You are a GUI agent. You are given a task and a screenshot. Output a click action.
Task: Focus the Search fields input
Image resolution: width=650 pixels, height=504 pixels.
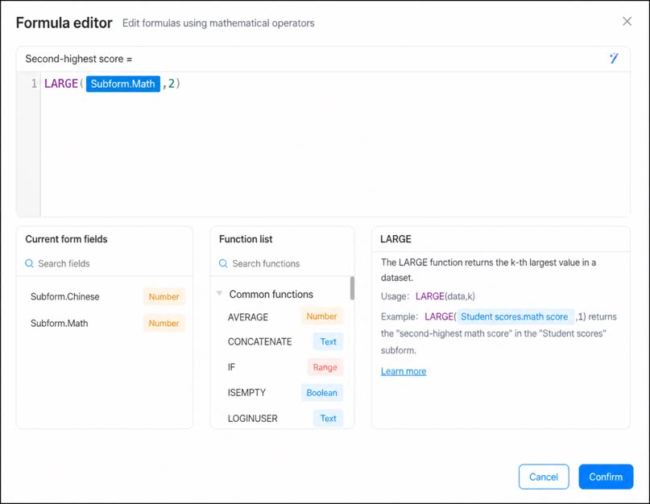110,263
